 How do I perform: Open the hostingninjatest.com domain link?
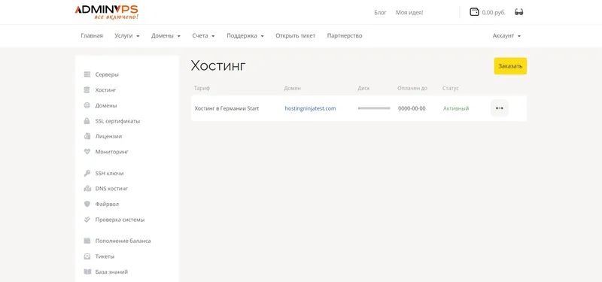pos(310,108)
